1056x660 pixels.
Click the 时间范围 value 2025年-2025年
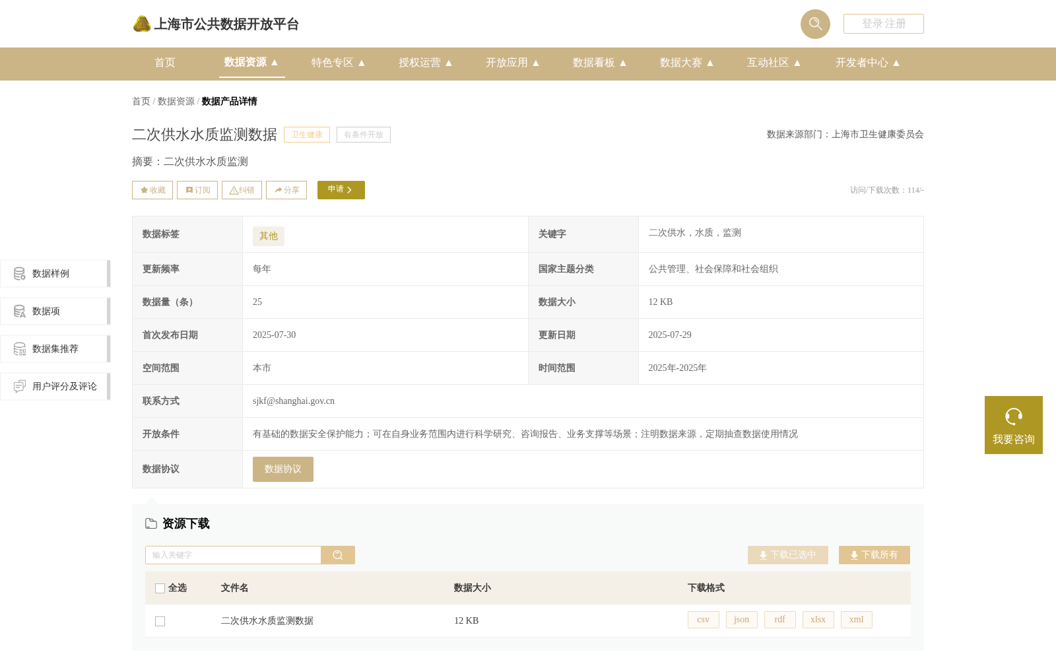678,368
